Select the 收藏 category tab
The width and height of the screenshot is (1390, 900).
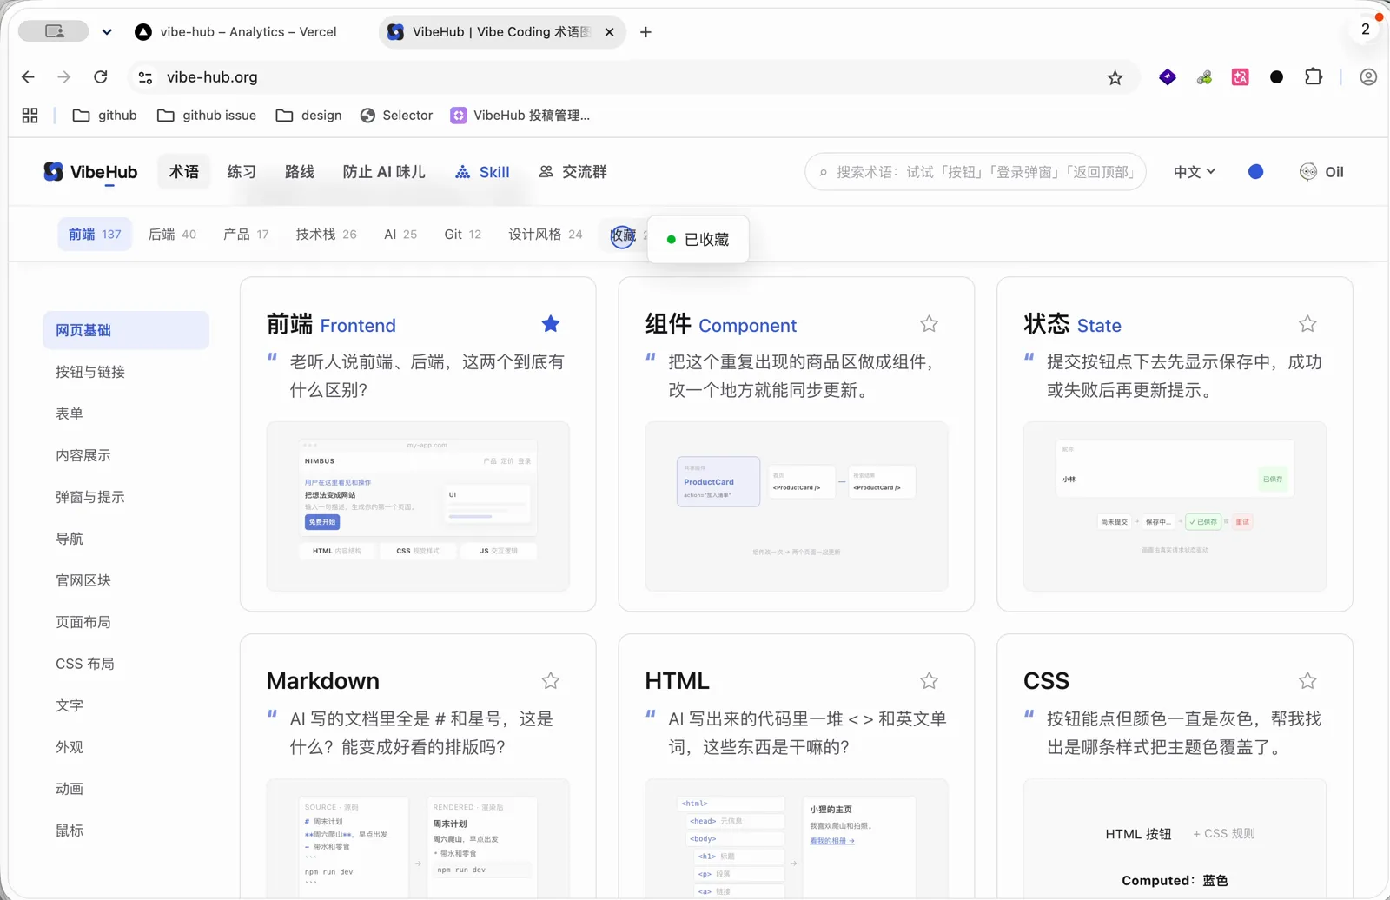tap(623, 235)
